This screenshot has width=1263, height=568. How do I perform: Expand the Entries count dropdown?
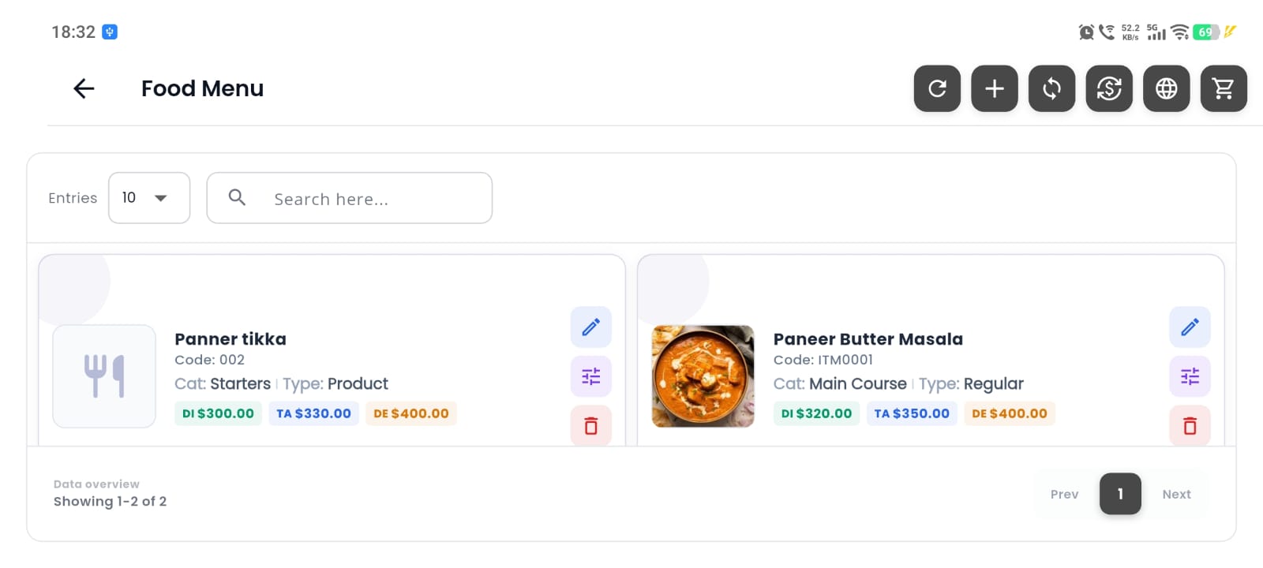point(149,198)
